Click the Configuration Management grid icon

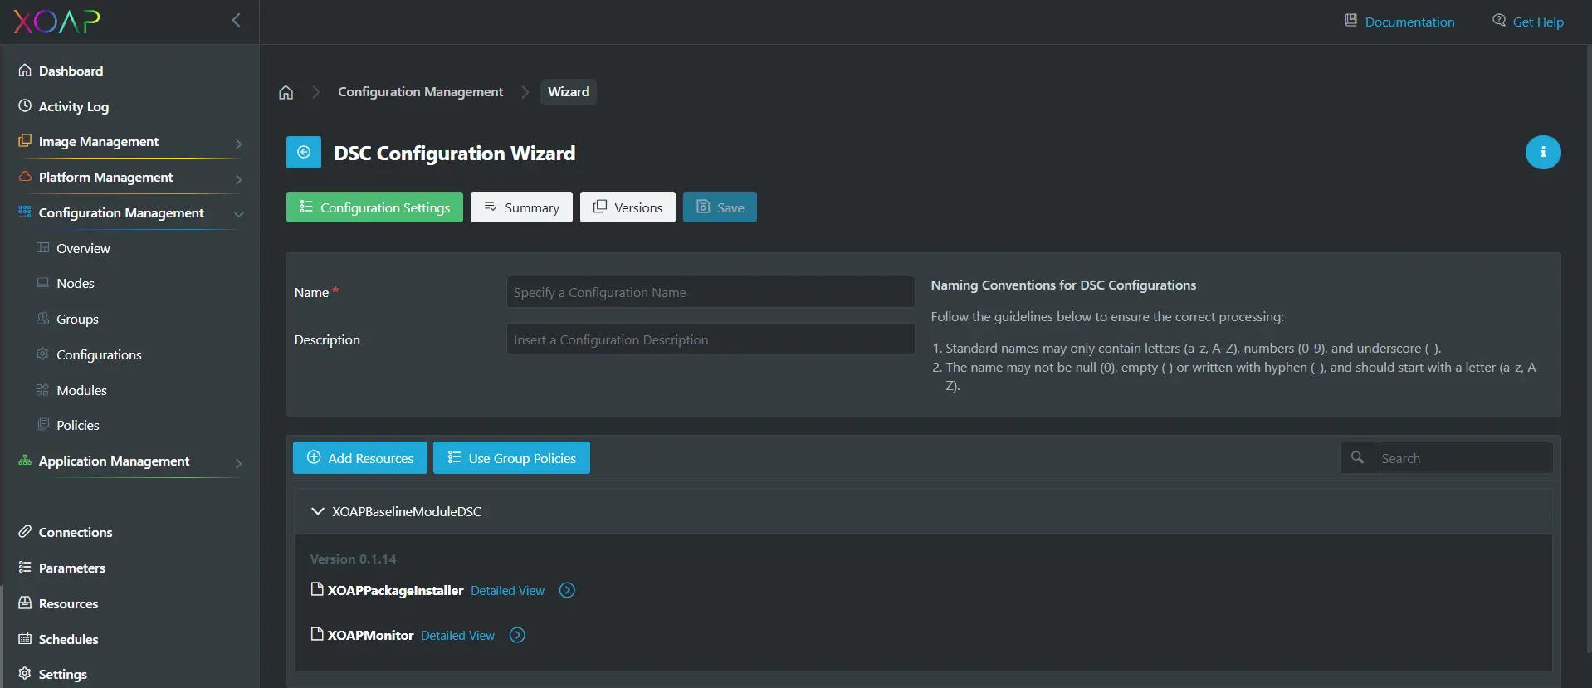point(25,212)
